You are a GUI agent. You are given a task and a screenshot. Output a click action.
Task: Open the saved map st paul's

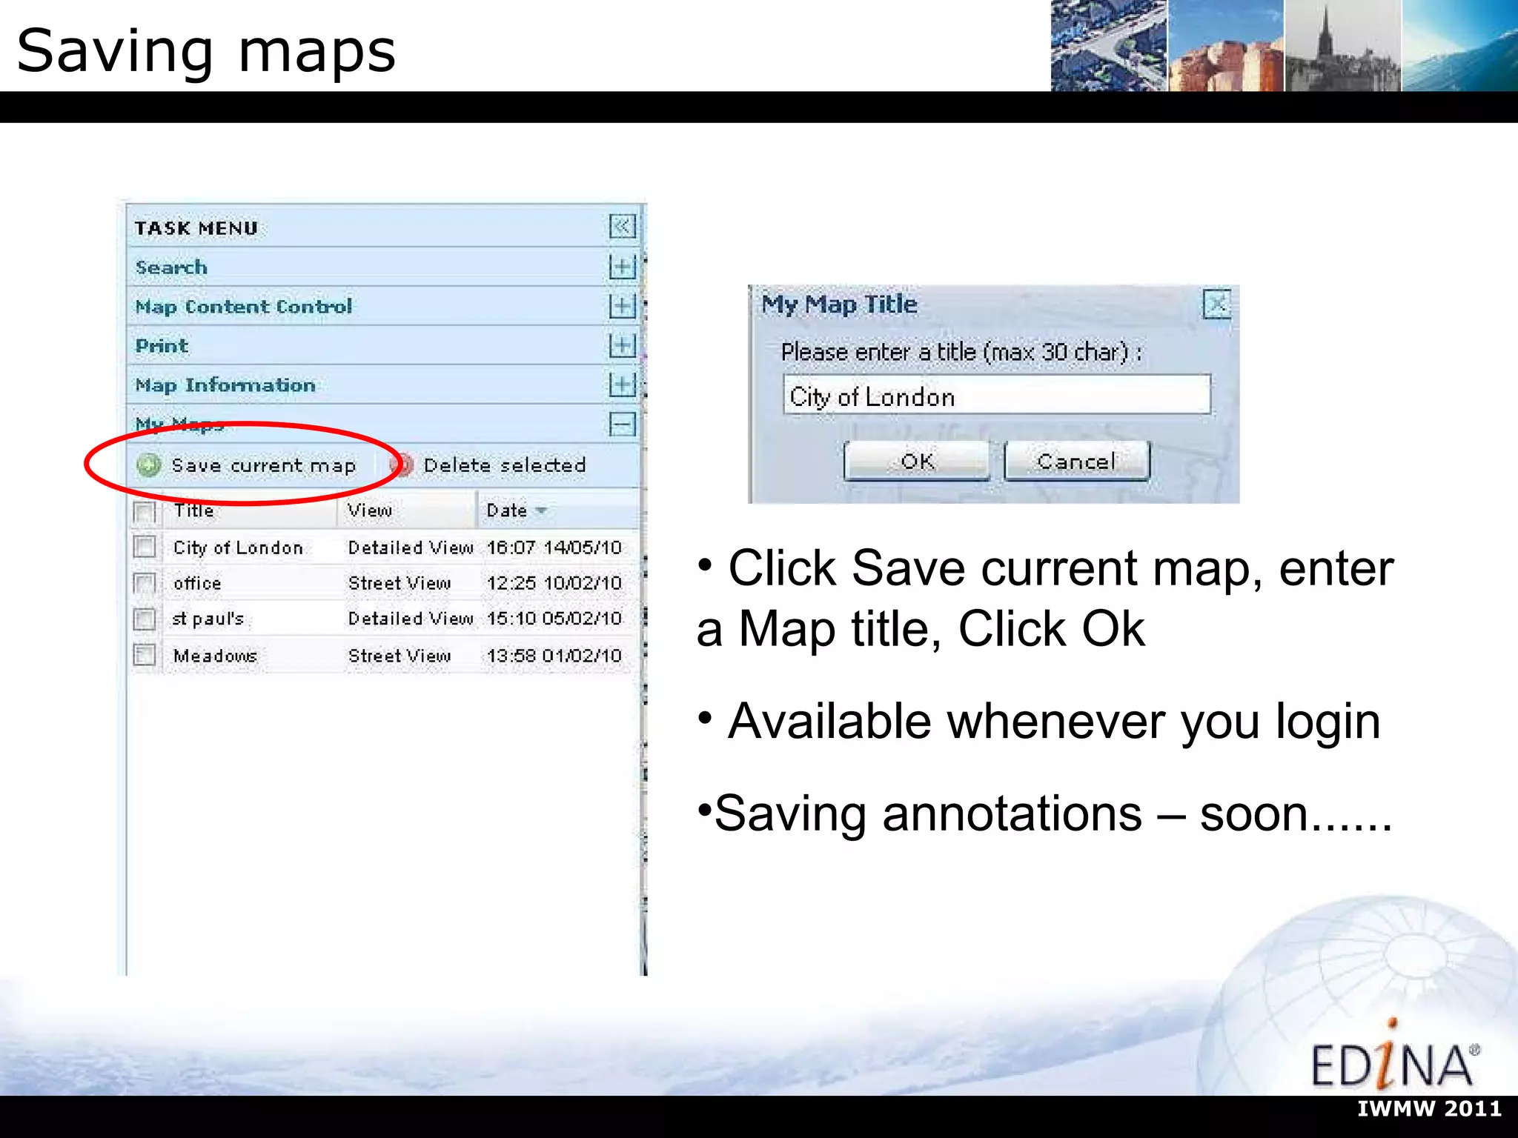[208, 619]
